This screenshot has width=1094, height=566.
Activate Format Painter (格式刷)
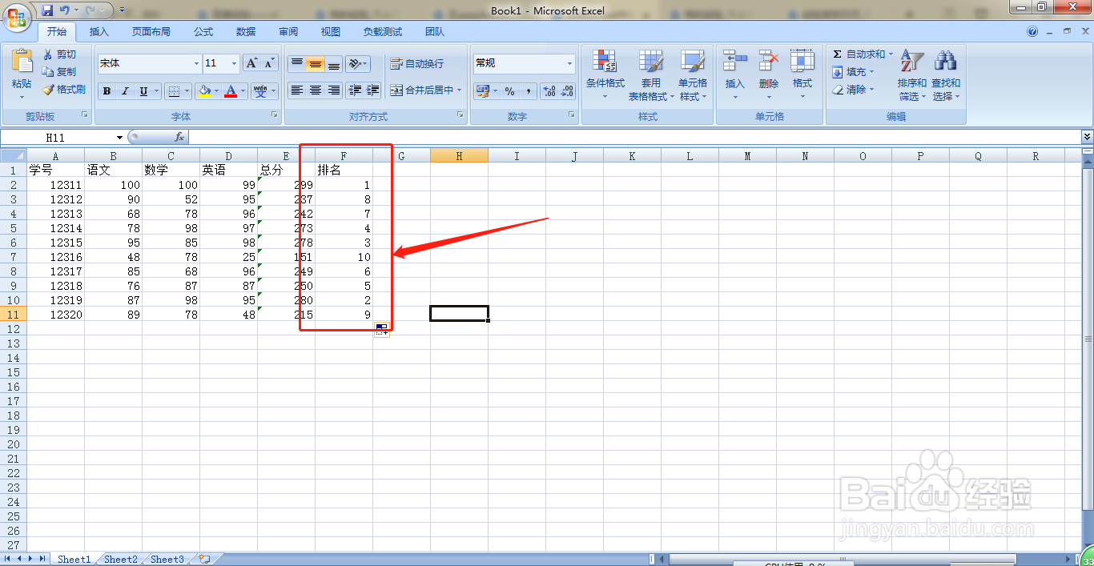click(63, 90)
